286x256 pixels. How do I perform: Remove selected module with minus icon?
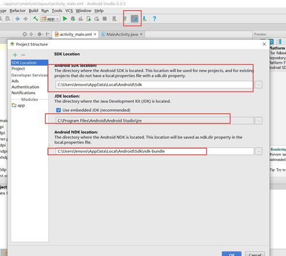coord(23,55)
